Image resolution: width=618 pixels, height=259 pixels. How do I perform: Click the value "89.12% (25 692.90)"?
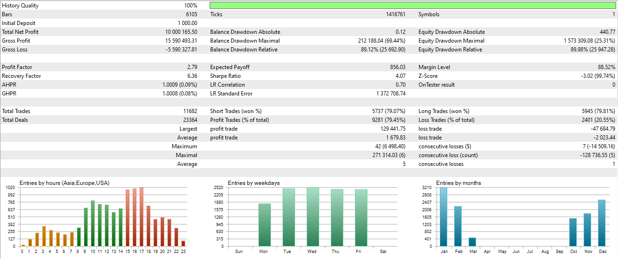383,50
